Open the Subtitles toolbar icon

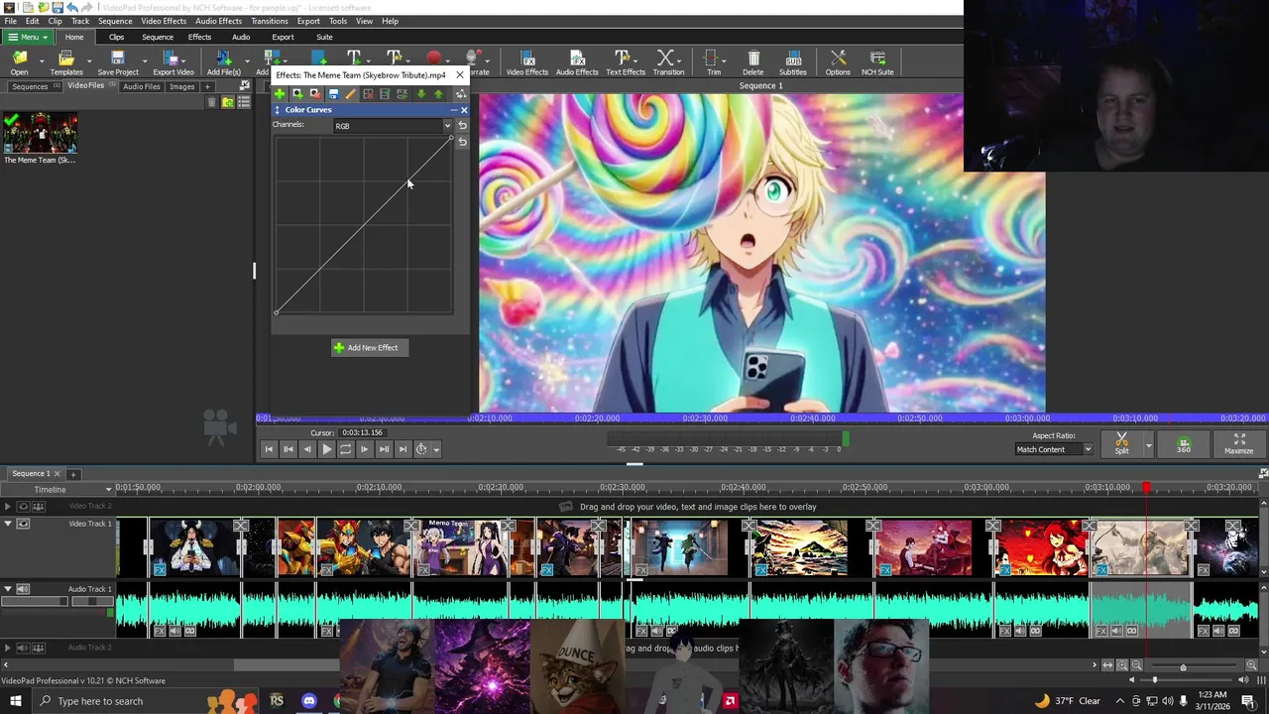pos(792,62)
